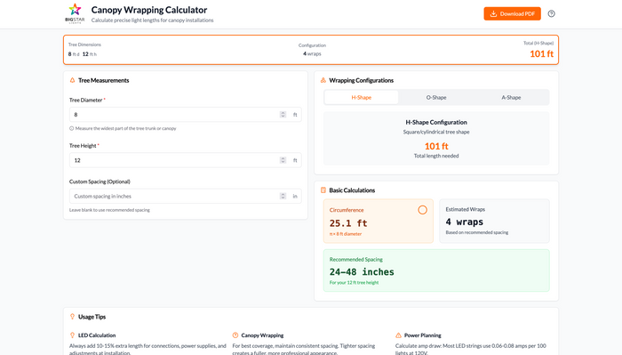Click the info icon under Tree Diameter
622x355 pixels.
tap(72, 128)
